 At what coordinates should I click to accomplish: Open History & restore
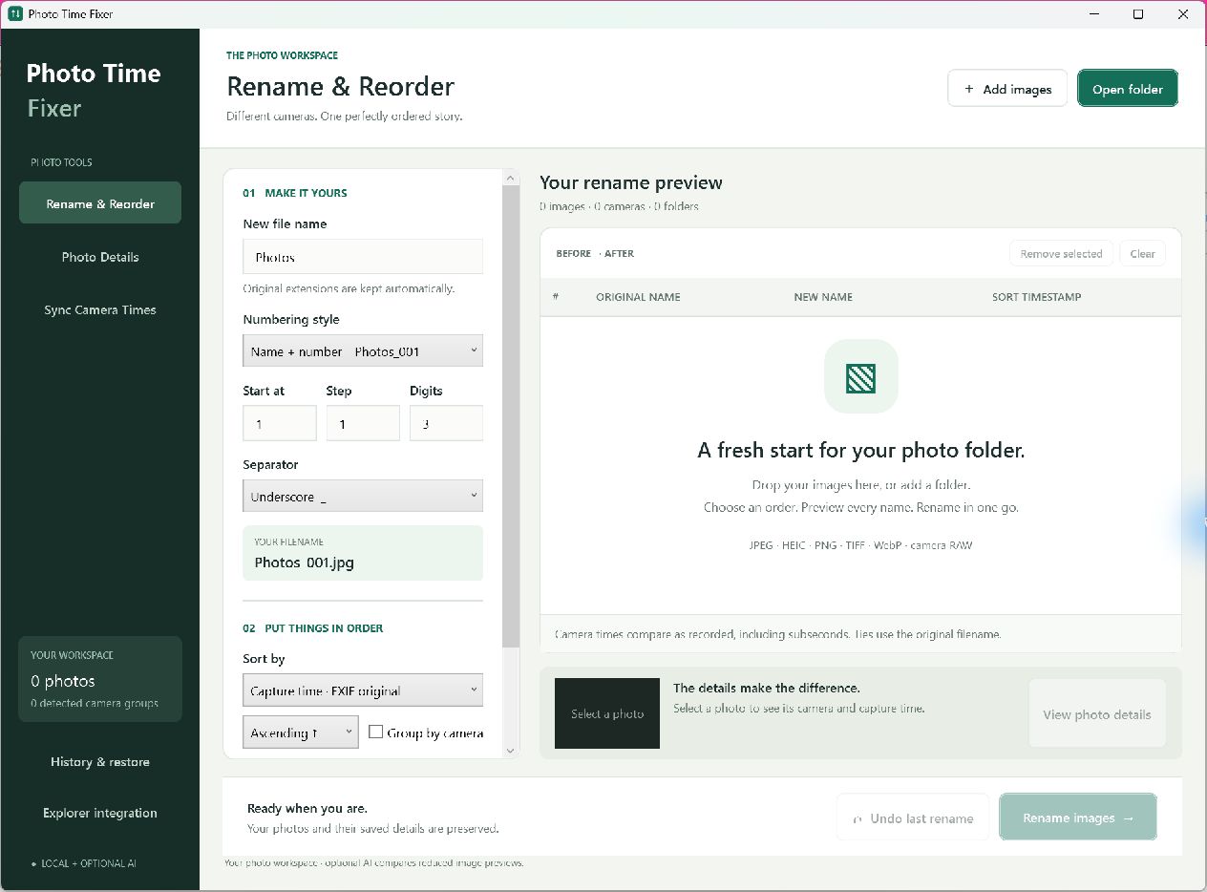(x=100, y=762)
